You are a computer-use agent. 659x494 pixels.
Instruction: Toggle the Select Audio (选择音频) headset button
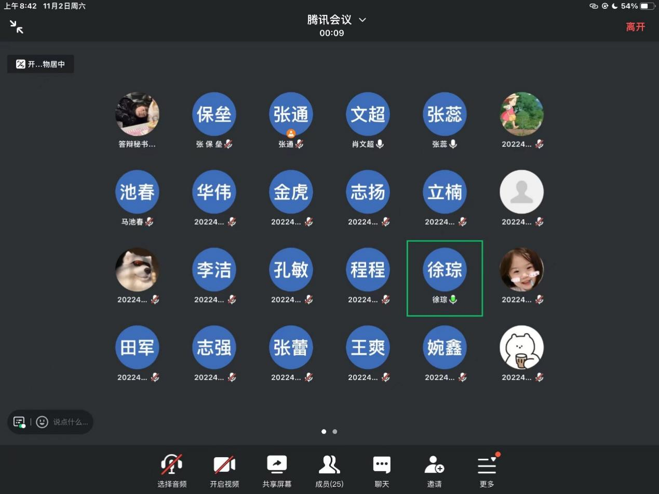pos(172,471)
